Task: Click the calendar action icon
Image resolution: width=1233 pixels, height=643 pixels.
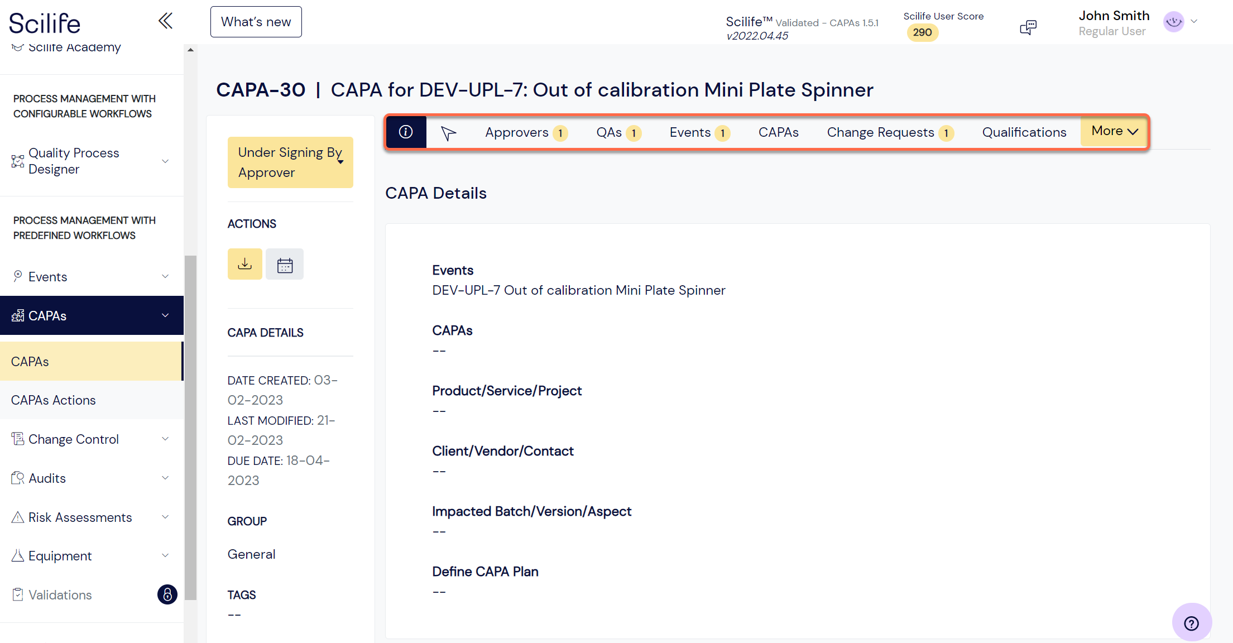Action: 285,264
